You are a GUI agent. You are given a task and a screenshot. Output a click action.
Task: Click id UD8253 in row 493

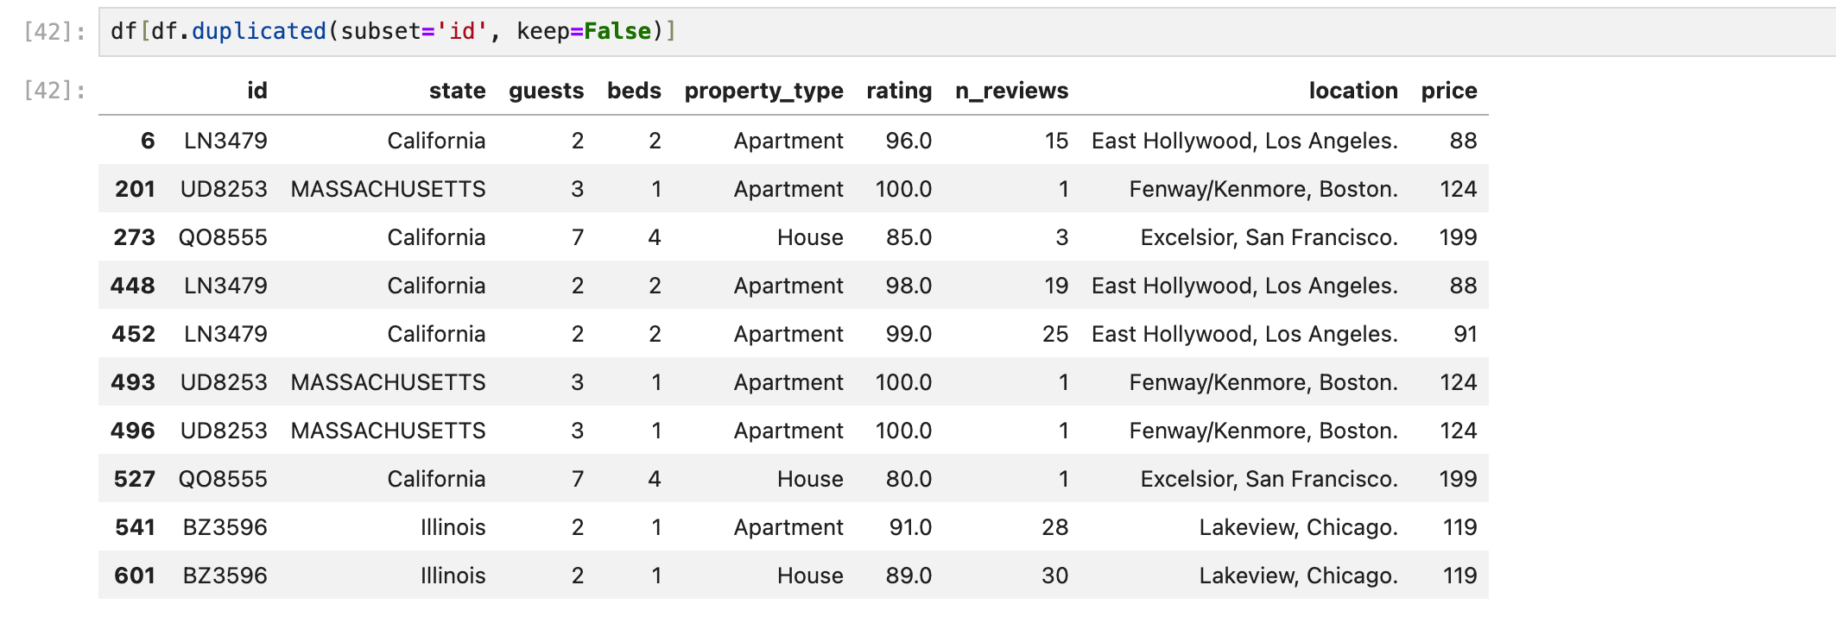pyautogui.click(x=225, y=382)
